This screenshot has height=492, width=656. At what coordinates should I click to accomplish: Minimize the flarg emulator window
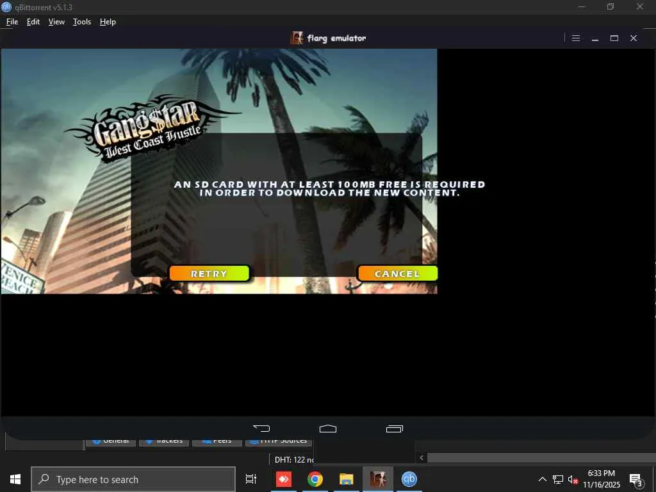(595, 38)
